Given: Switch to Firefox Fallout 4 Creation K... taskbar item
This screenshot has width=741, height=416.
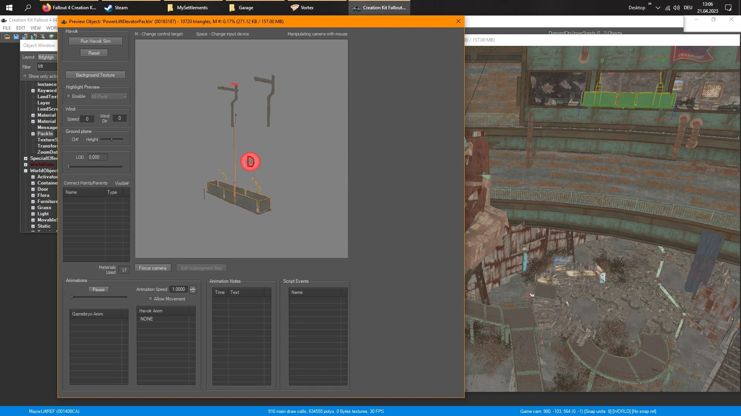Looking at the screenshot, I should (x=69, y=8).
